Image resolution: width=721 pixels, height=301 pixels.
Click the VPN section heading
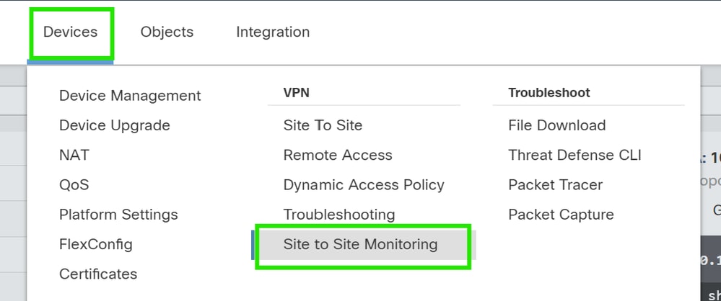(296, 93)
